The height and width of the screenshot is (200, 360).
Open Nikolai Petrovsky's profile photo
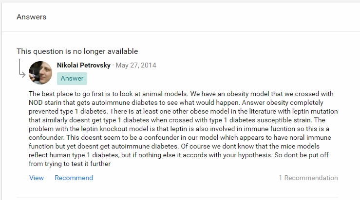(x=41, y=73)
